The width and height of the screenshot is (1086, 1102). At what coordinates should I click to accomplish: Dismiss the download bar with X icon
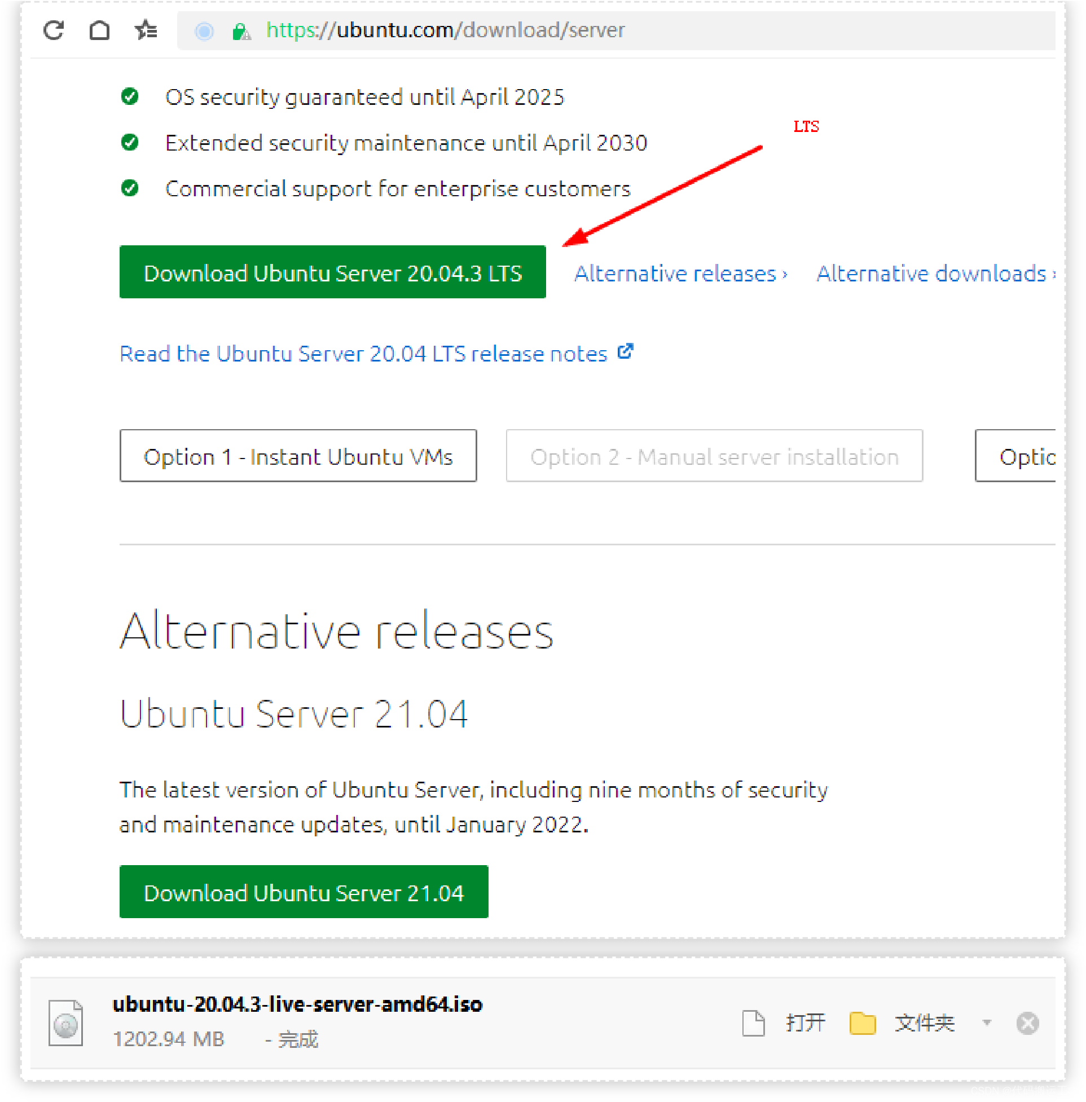(x=1027, y=1022)
